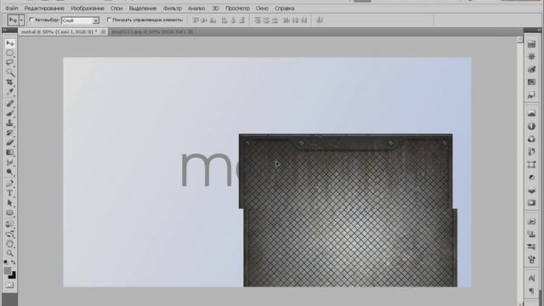Align horizontal centers of layers
Image resolution: width=544 pixels, height=306 pixels.
[x=233, y=20]
